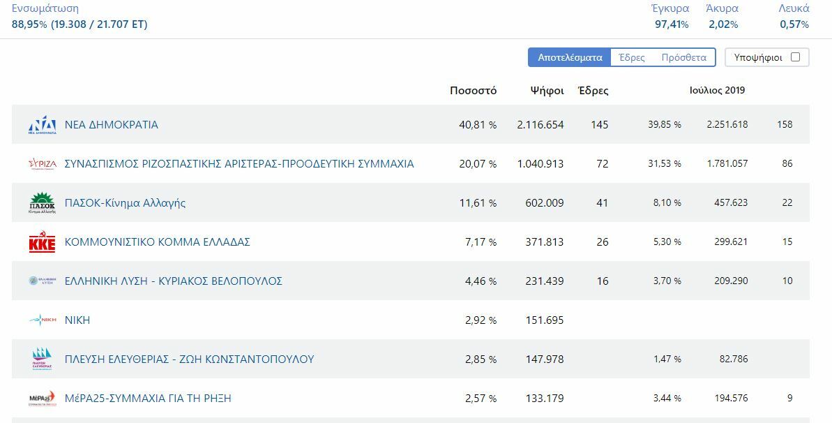Screen dimensions: 832x423
Task: Click the Ποσοστό column header
Action: [x=473, y=91]
